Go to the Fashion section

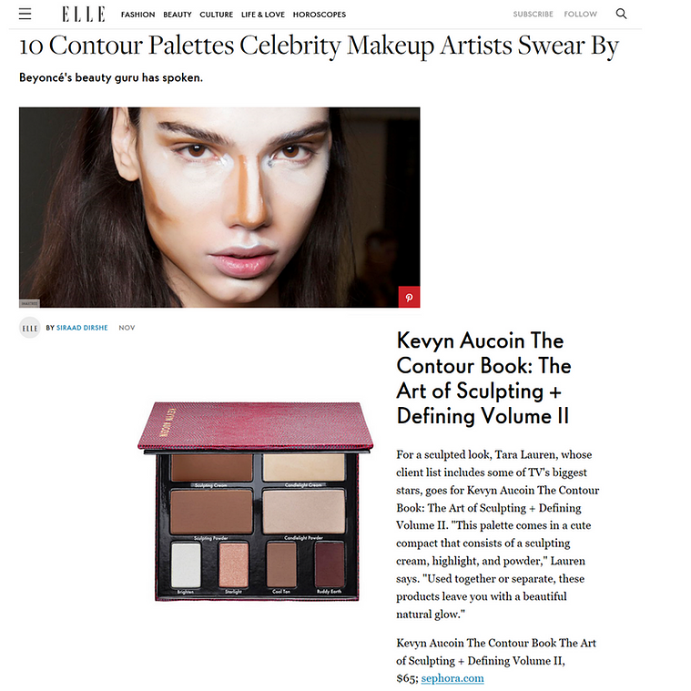tap(138, 15)
